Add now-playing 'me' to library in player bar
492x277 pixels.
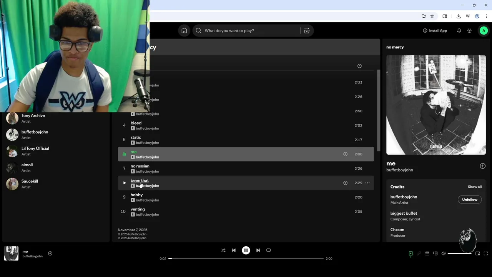pyautogui.click(x=50, y=254)
